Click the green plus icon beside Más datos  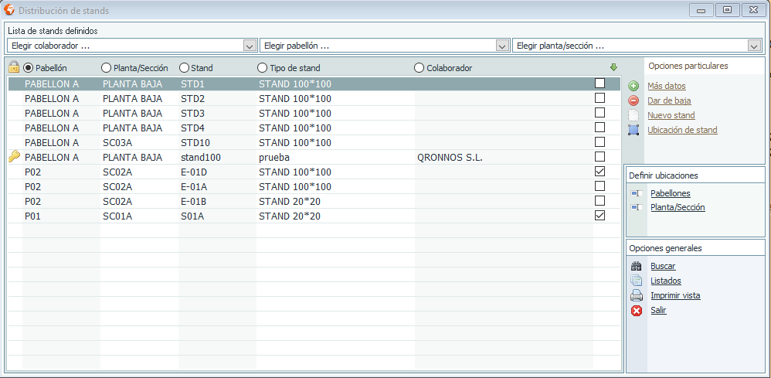(633, 86)
